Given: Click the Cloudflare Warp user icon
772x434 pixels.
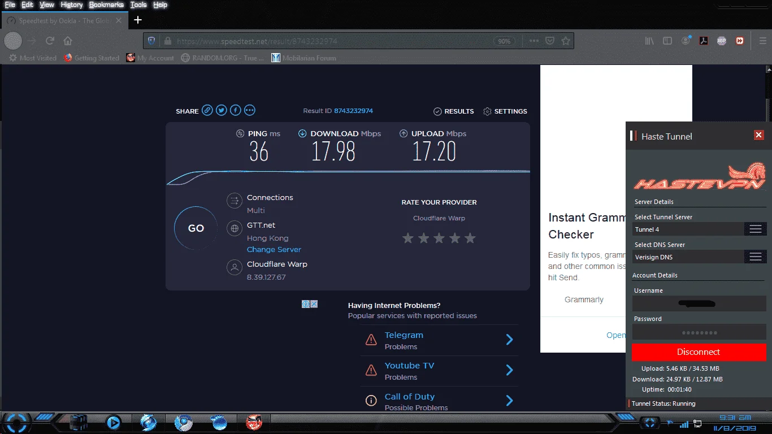Looking at the screenshot, I should click(x=235, y=267).
